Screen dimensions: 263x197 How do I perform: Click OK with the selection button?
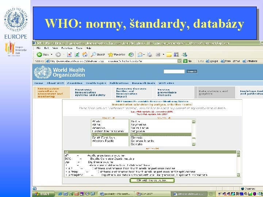pos(152,180)
